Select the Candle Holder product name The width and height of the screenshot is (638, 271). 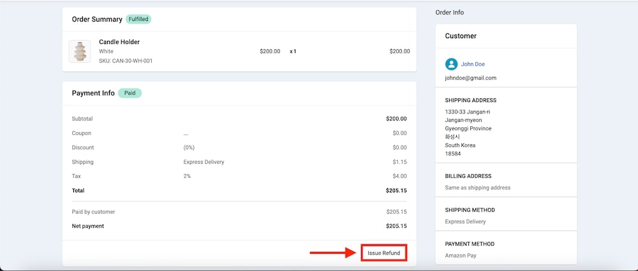pyautogui.click(x=119, y=42)
